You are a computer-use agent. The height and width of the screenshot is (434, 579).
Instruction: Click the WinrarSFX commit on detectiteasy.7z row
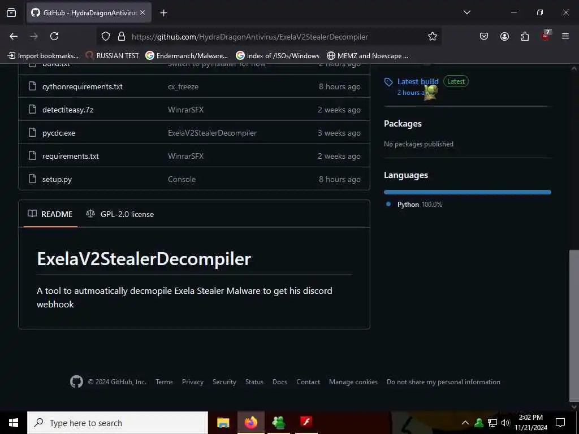click(x=185, y=110)
